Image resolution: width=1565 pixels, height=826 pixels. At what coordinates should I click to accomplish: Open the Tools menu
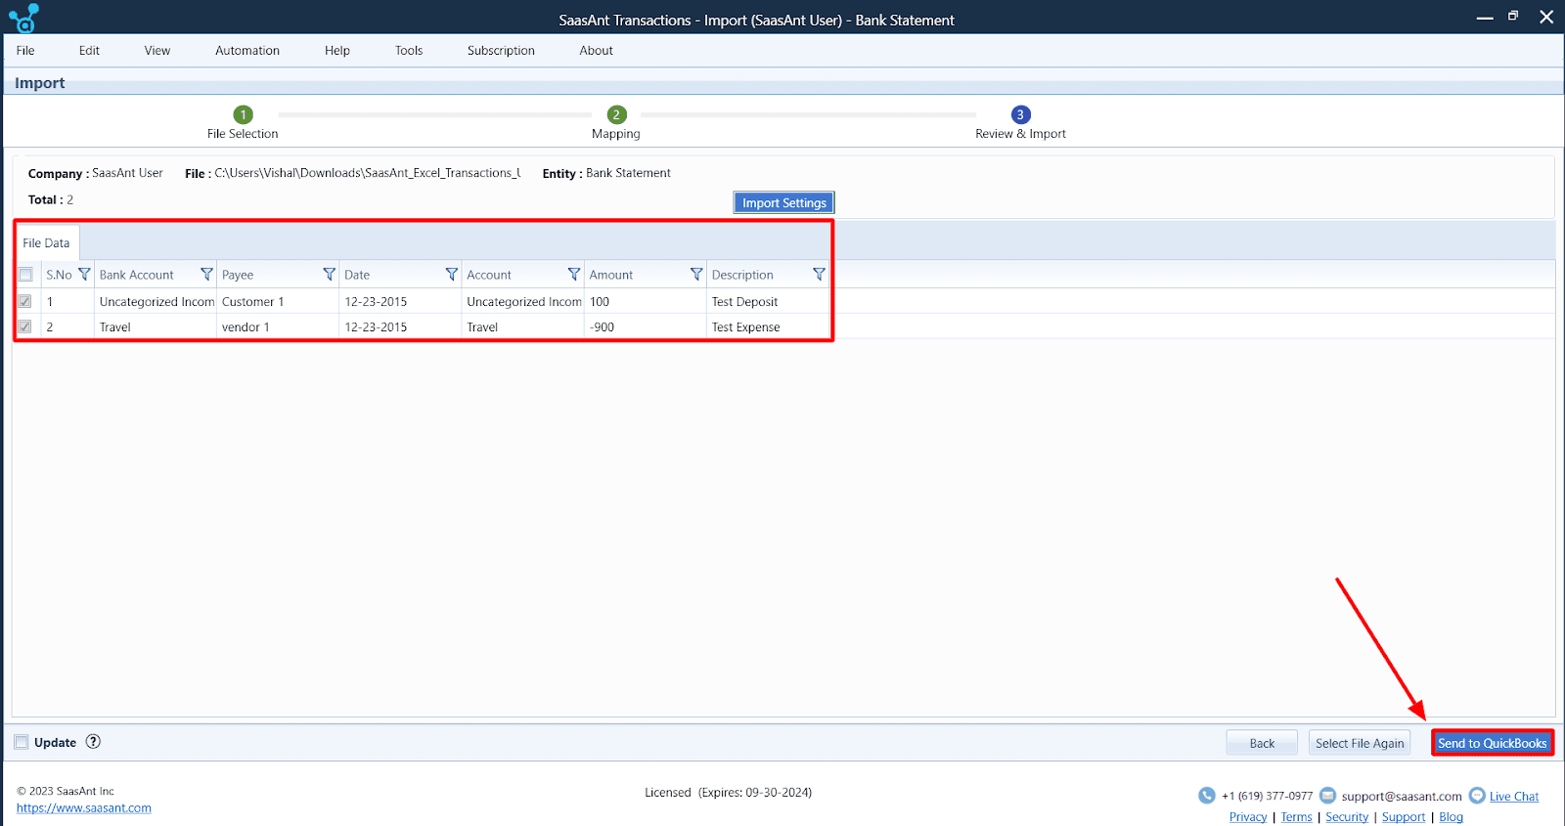pos(409,51)
